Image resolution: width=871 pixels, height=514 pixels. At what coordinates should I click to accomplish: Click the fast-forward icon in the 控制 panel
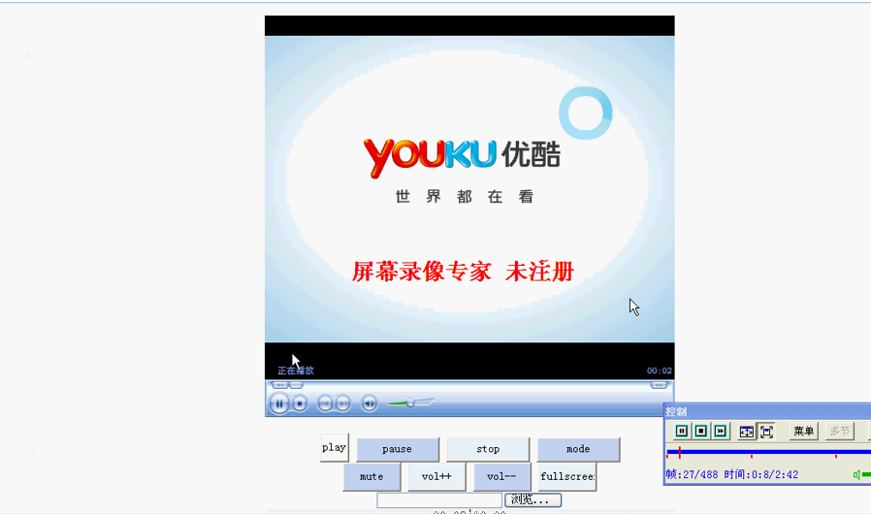point(720,432)
